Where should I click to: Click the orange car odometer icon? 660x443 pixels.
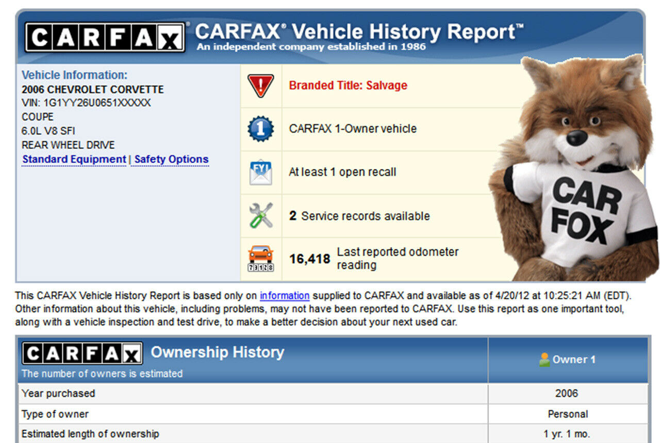[261, 259]
